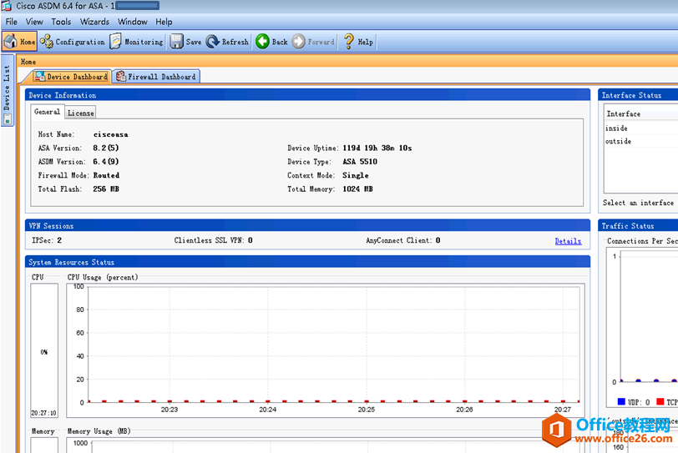678x453 pixels.
Task: Open the VPN Sessions Details link
Action: coord(568,241)
